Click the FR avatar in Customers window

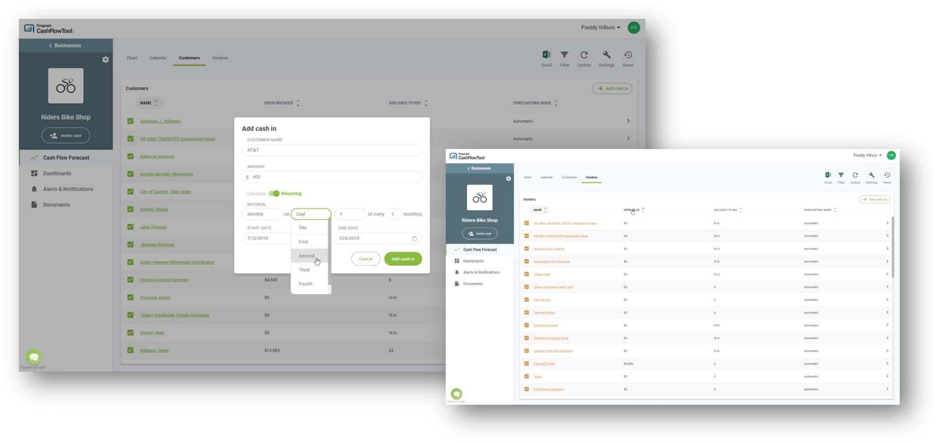[634, 28]
